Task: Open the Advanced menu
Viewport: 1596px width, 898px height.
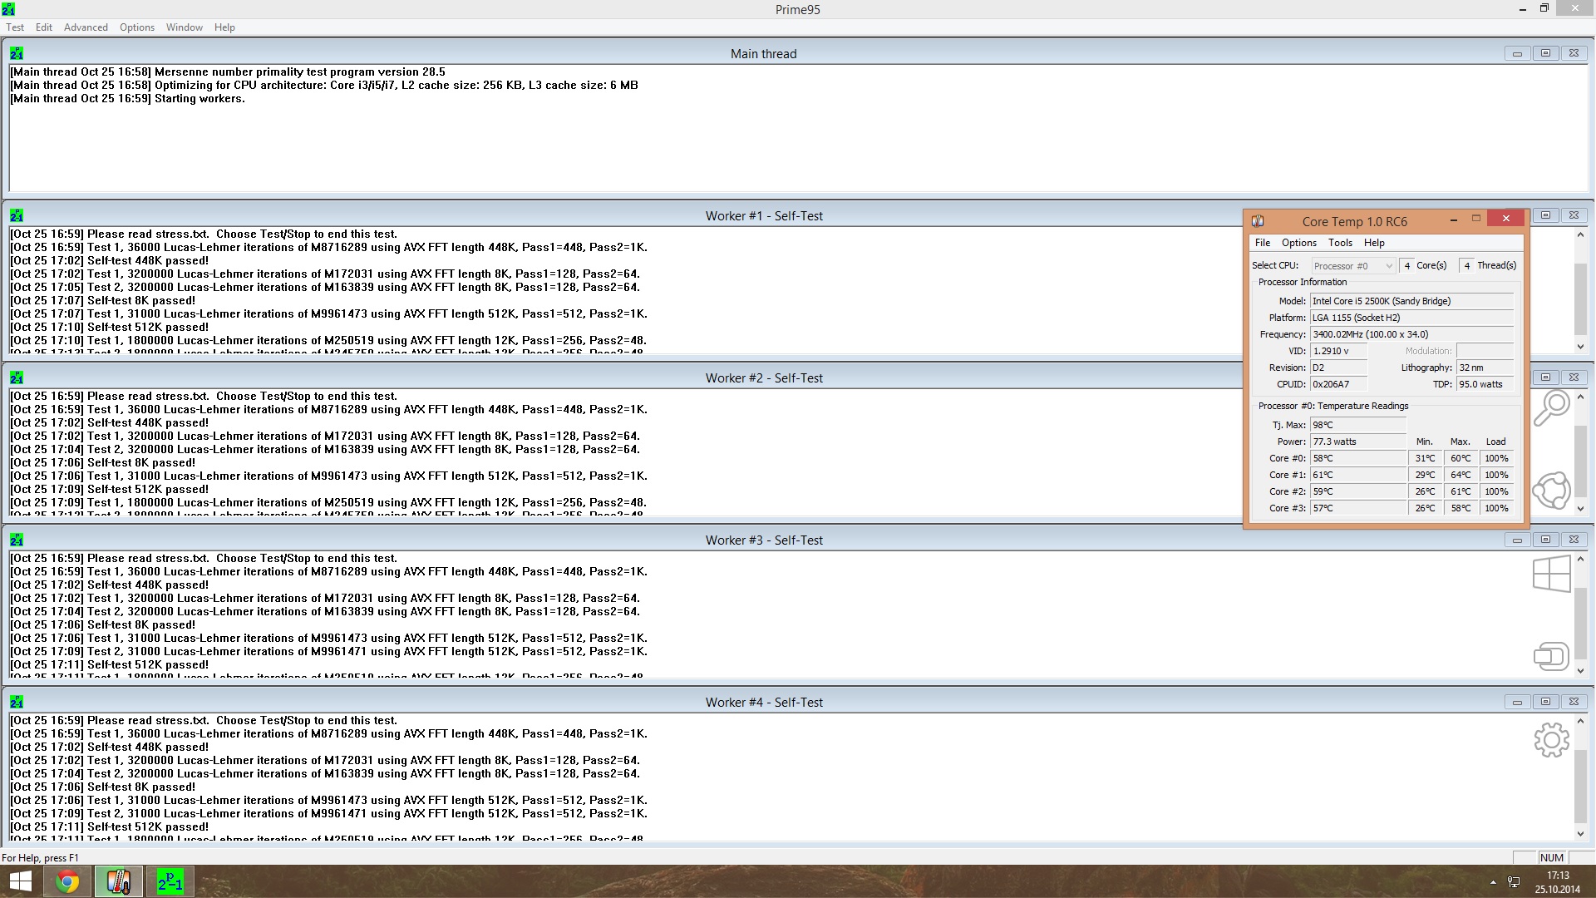Action: pos(86,27)
